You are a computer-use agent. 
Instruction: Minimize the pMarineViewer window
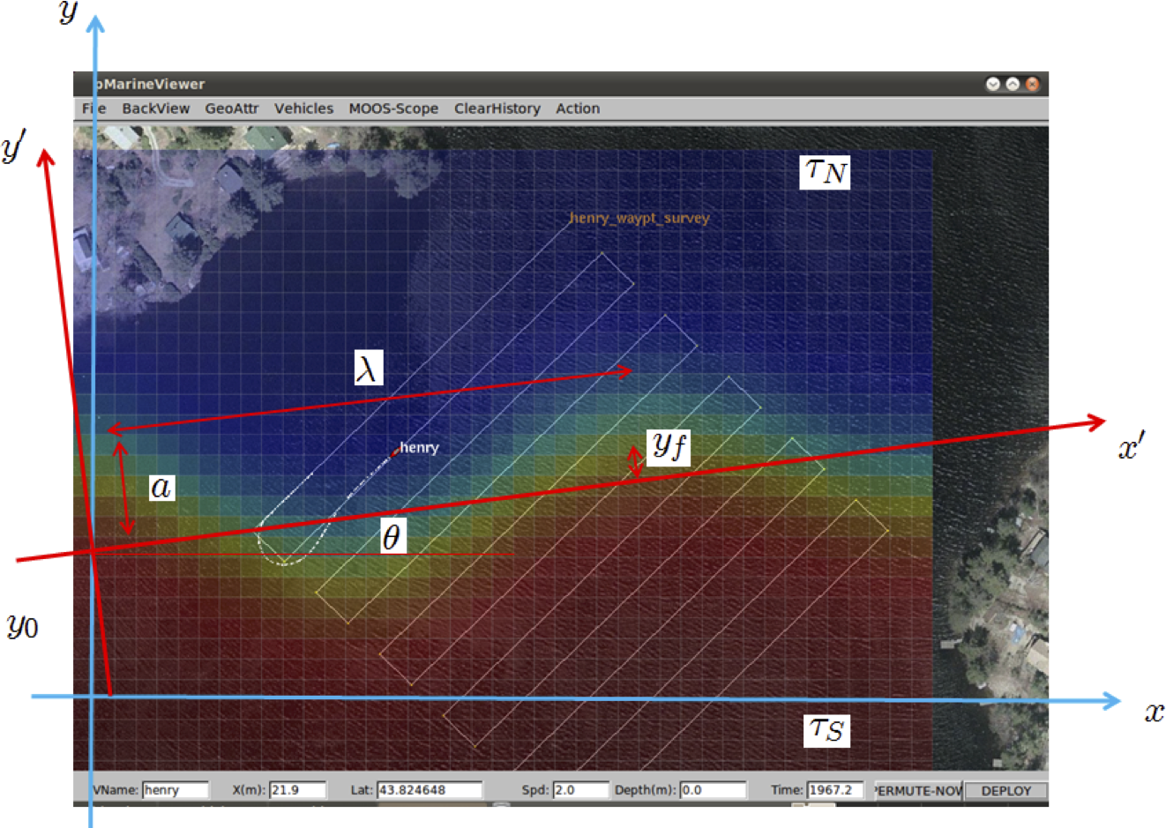(x=993, y=84)
